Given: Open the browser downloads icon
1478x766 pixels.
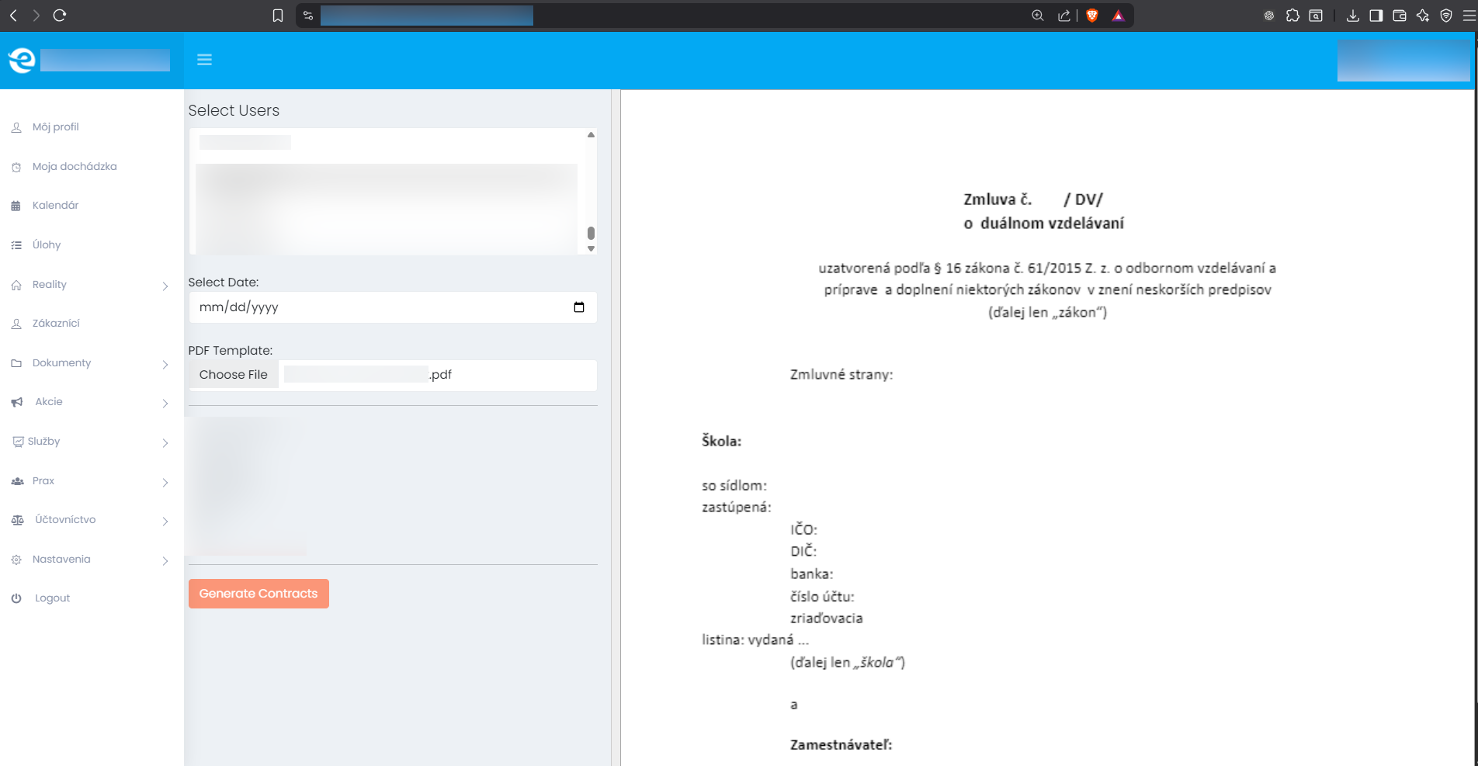Looking at the screenshot, I should coord(1352,16).
